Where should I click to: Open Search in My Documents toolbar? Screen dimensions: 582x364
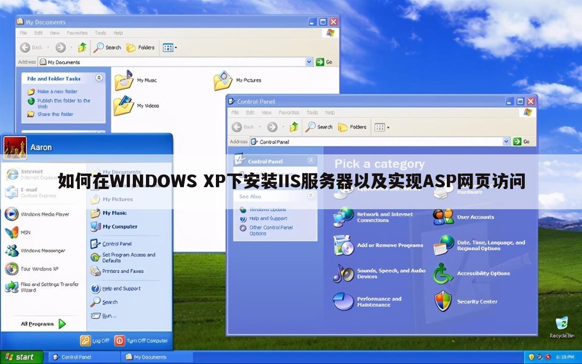point(107,47)
